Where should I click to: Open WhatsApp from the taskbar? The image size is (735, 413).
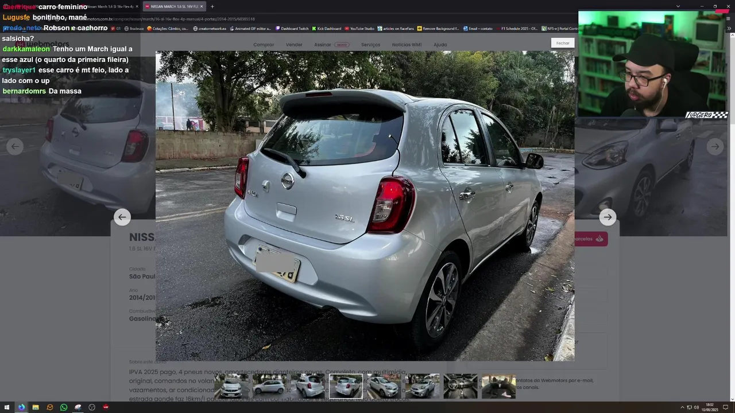(x=64, y=407)
